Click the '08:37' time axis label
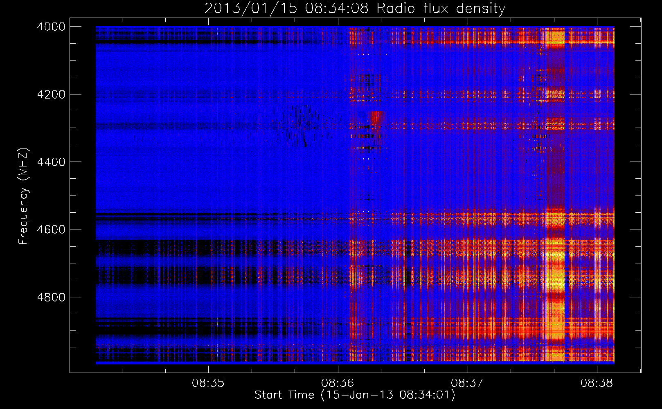Screen dimensions: 662x409 [x=467, y=383]
